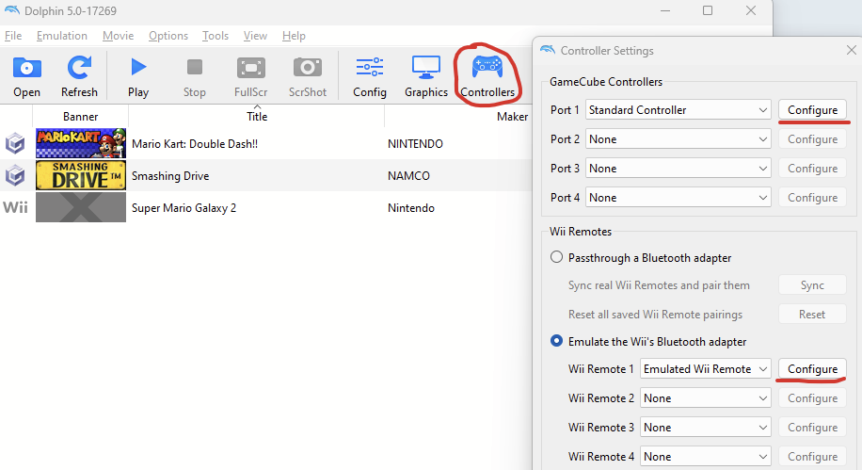Open the Emulation menu
This screenshot has height=470, width=862.
point(61,36)
